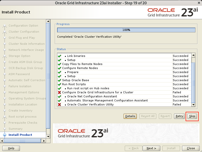Click the status table scroll up arrow

[193, 55]
